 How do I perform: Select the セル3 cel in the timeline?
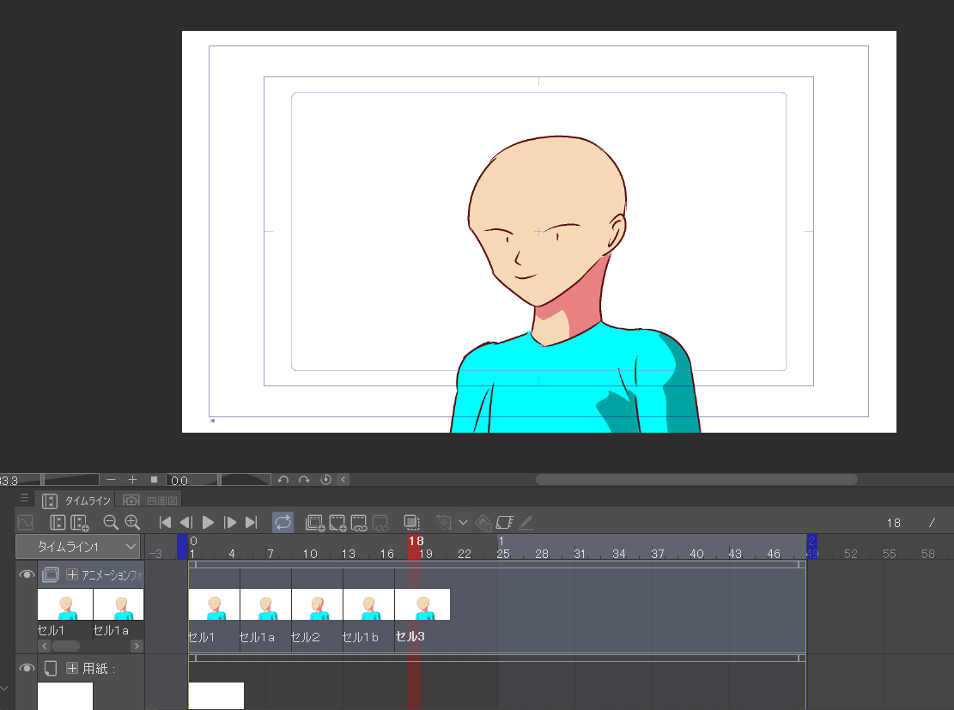coord(422,604)
